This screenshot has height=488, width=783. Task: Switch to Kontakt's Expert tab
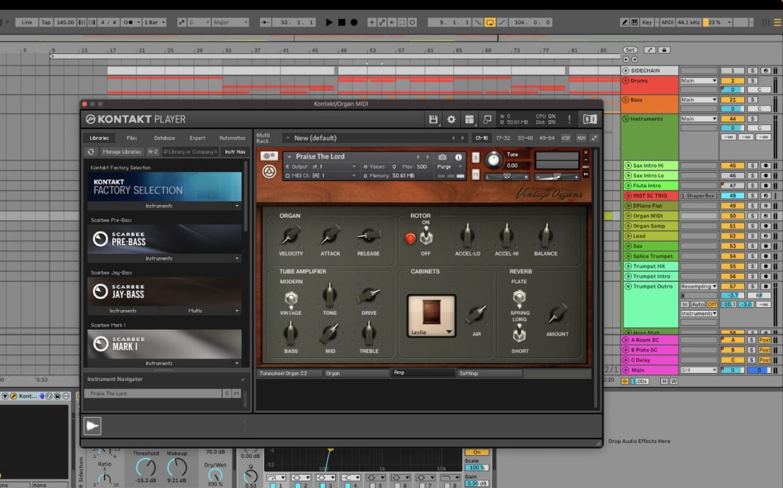tap(198, 138)
